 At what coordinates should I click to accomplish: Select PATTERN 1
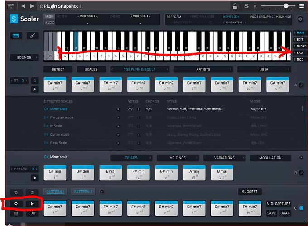(55, 192)
